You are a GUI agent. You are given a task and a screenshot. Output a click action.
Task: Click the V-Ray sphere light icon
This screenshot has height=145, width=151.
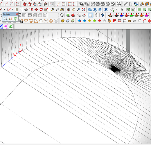(x=31, y=21)
